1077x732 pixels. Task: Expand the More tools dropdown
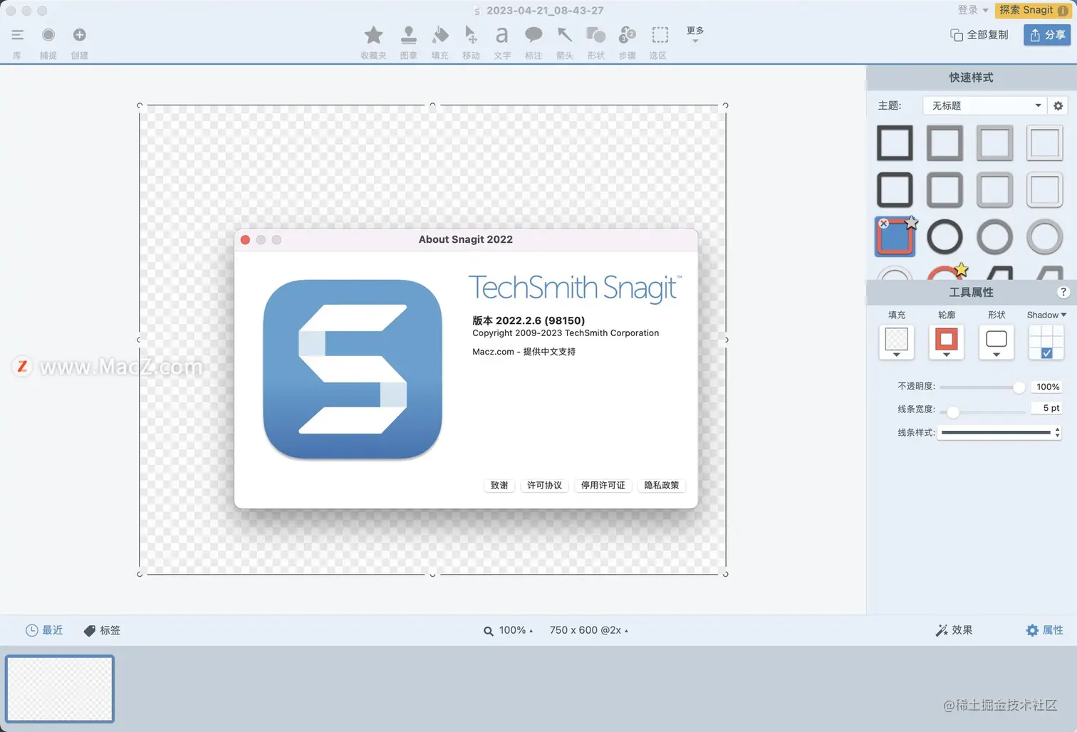pos(695,34)
